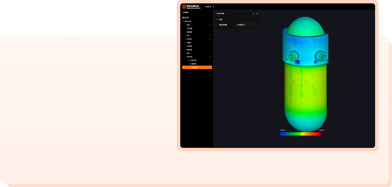The width and height of the screenshot is (392, 187).
Task: Click the color legend gradient bar
Action: [x=302, y=134]
